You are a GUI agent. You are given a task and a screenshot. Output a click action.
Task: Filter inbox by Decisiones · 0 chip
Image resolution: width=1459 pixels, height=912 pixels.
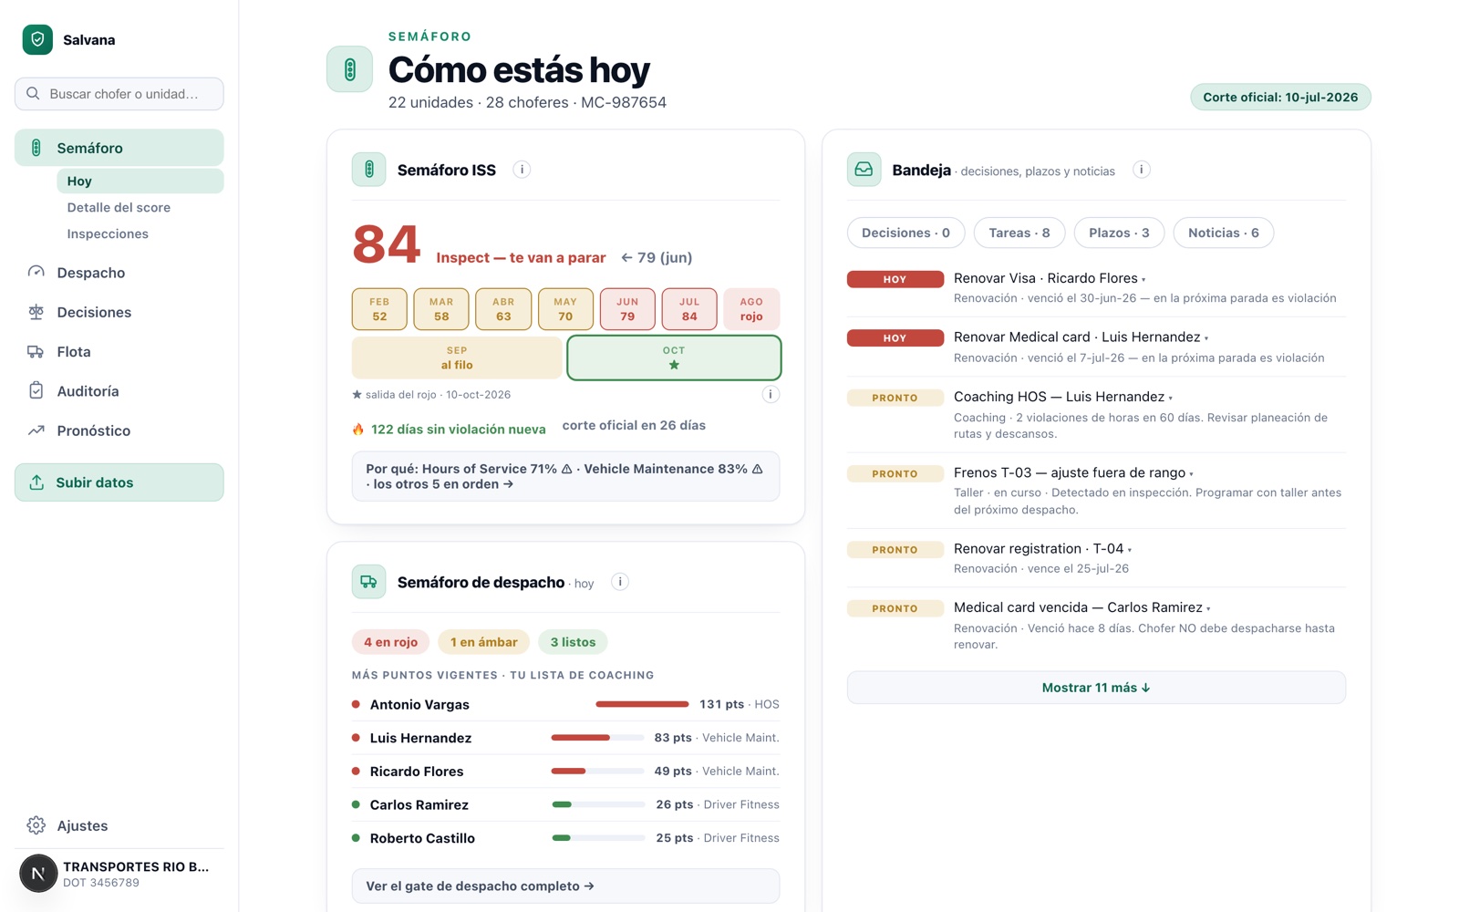click(905, 233)
